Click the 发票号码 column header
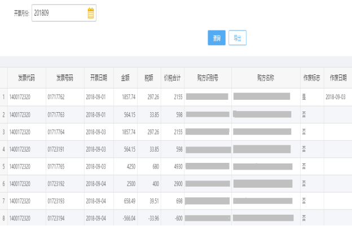Viewport: 352px width, 226px height. (64, 78)
